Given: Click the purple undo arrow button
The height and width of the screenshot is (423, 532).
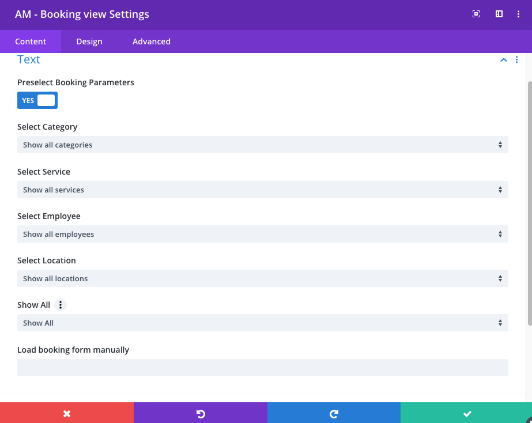Looking at the screenshot, I should click(x=200, y=413).
